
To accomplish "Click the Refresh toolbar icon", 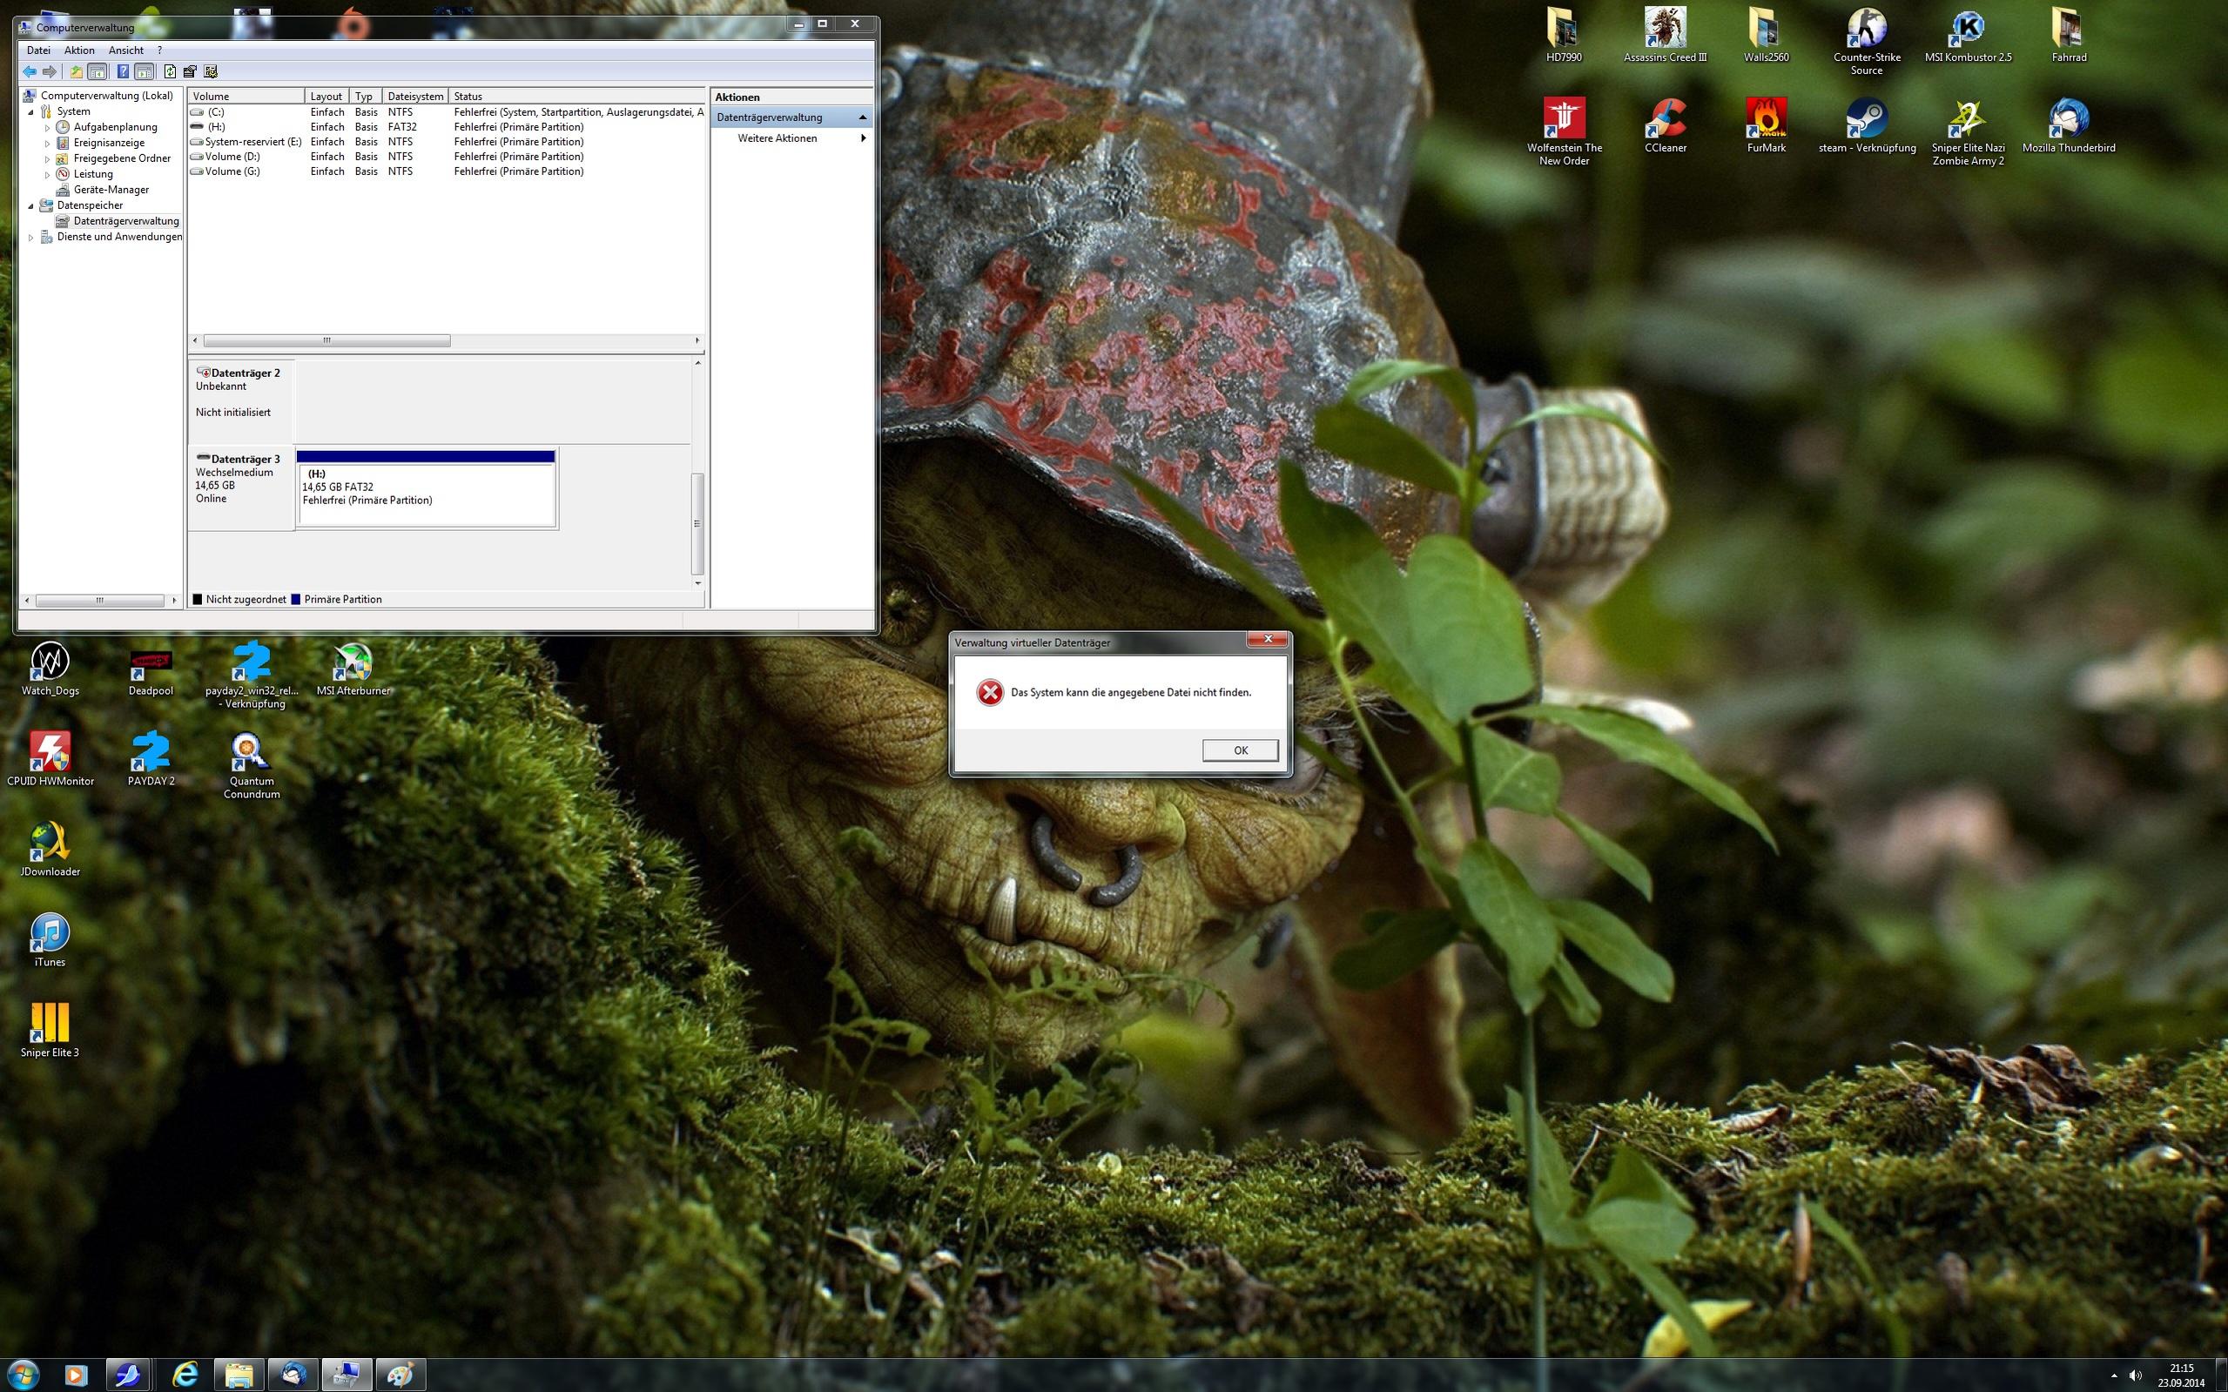I will (x=170, y=71).
